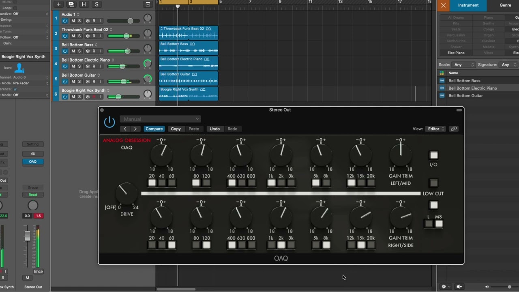The height and width of the screenshot is (292, 519).
Task: Open Bell Bottom Bass track name chevron
Action: [97, 45]
